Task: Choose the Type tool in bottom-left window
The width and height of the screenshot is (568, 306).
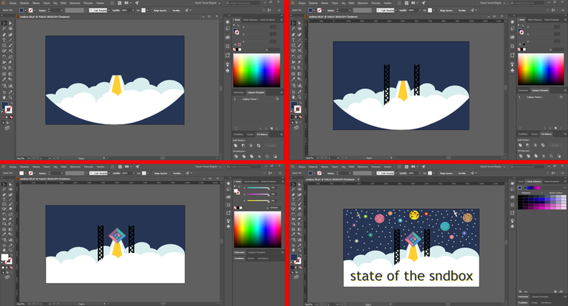Action: [4, 199]
